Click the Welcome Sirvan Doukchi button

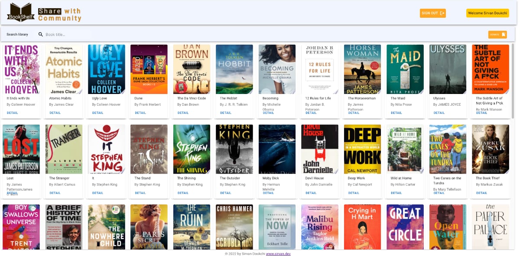pyautogui.click(x=487, y=13)
